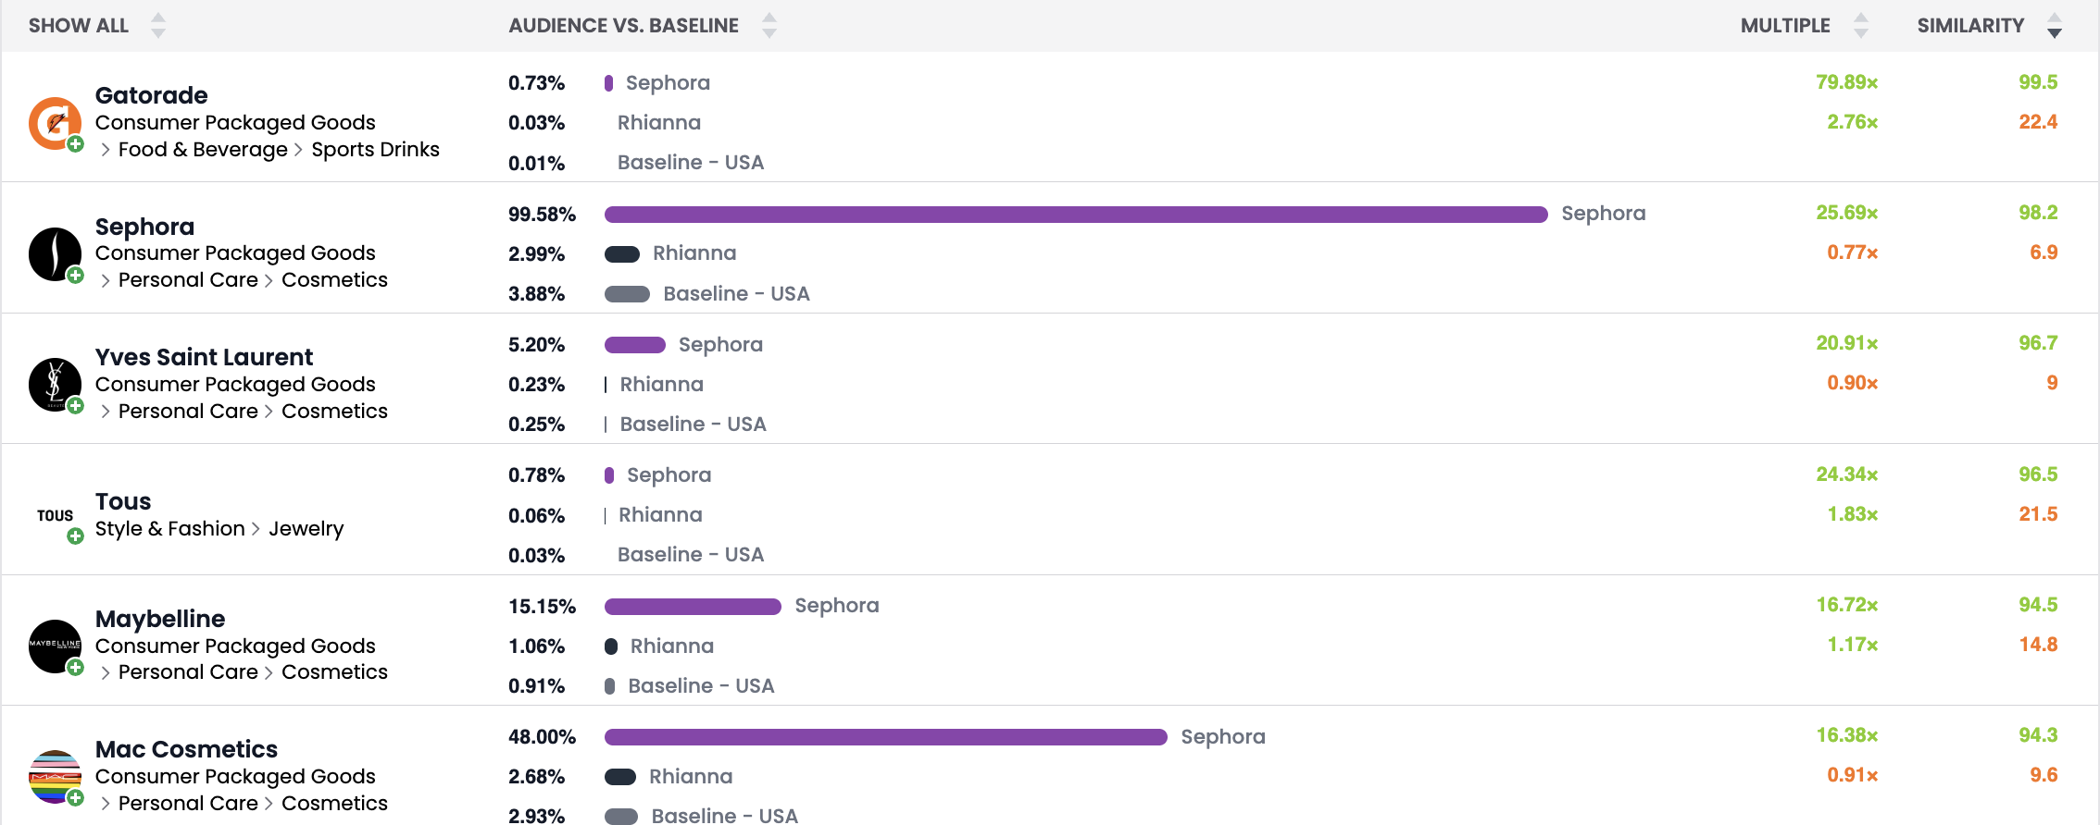This screenshot has width=2100, height=825.
Task: Click the Gatorade brand logo icon
Action: pyautogui.click(x=54, y=122)
